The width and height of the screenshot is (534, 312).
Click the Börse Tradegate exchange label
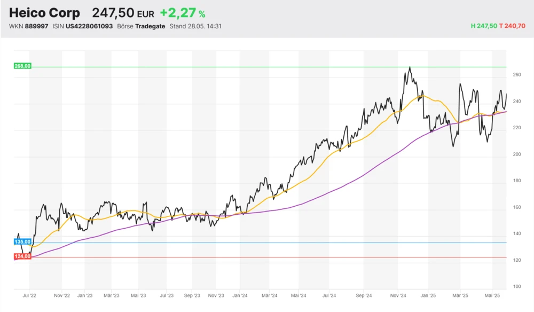coord(141,26)
